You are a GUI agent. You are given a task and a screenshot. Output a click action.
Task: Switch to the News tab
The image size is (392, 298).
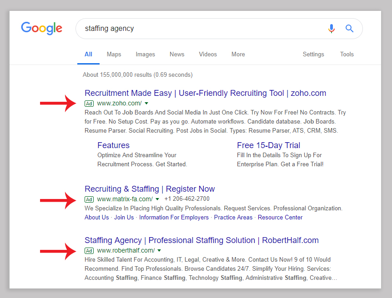177,54
